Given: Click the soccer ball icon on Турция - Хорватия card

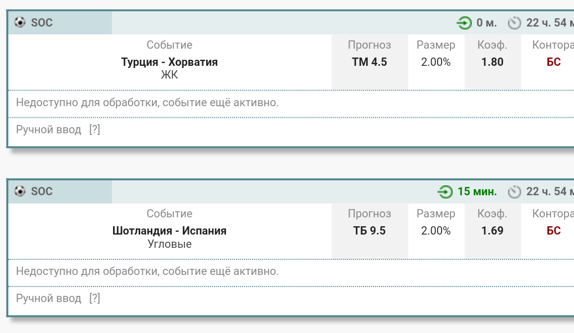Looking at the screenshot, I should (20, 23).
